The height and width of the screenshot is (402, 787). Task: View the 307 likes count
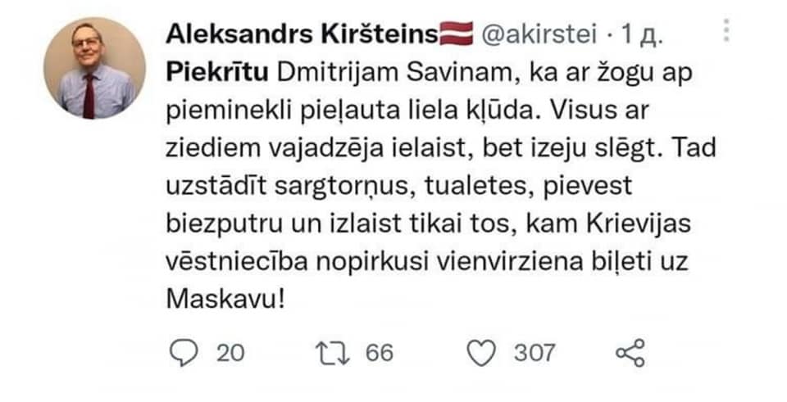tap(535, 353)
